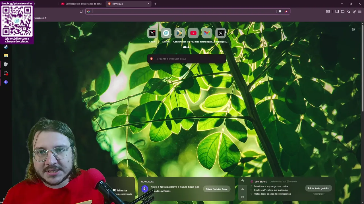
Task: Click the VPN BRAVE heading text
Action: click(x=260, y=182)
